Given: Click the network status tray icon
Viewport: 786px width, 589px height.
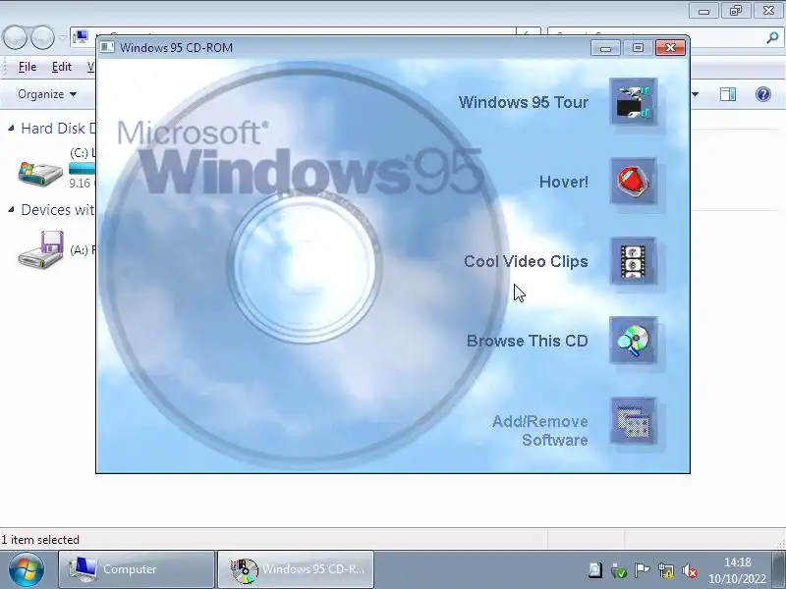Looking at the screenshot, I should point(666,570).
